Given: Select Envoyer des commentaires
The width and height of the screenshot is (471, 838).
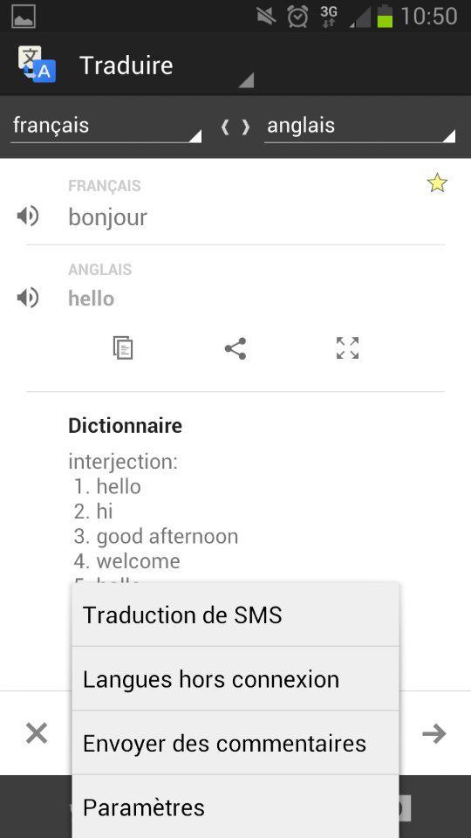Looking at the screenshot, I should (x=235, y=743).
